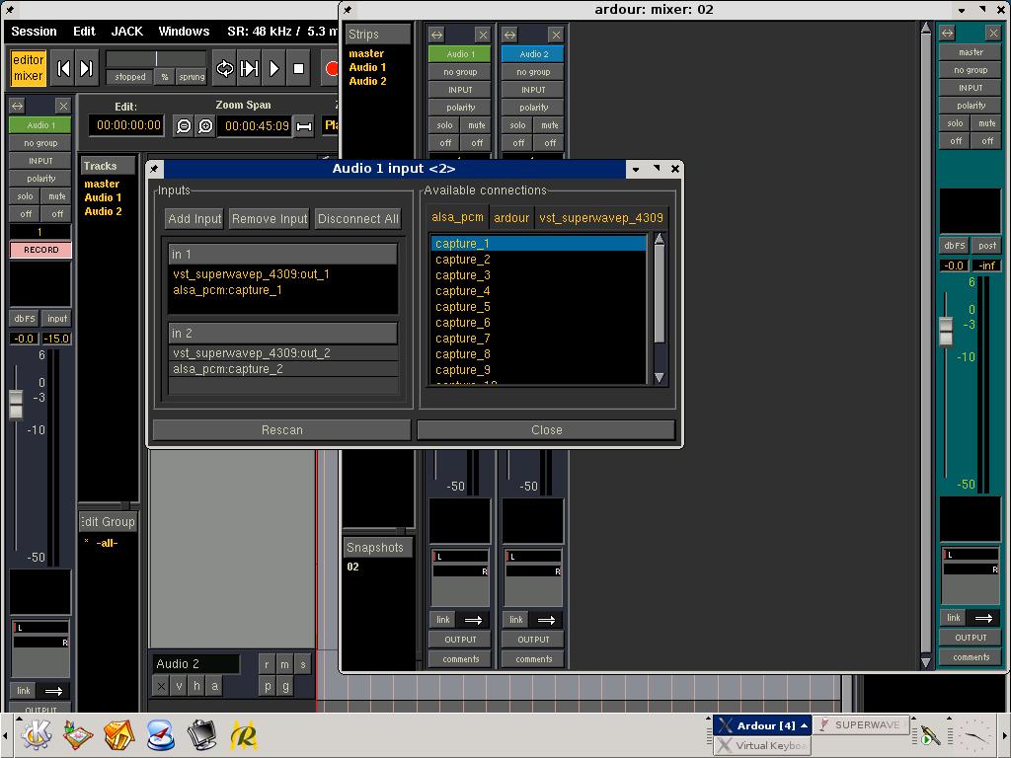Hide editor mixer strip with X icon

[x=62, y=106]
